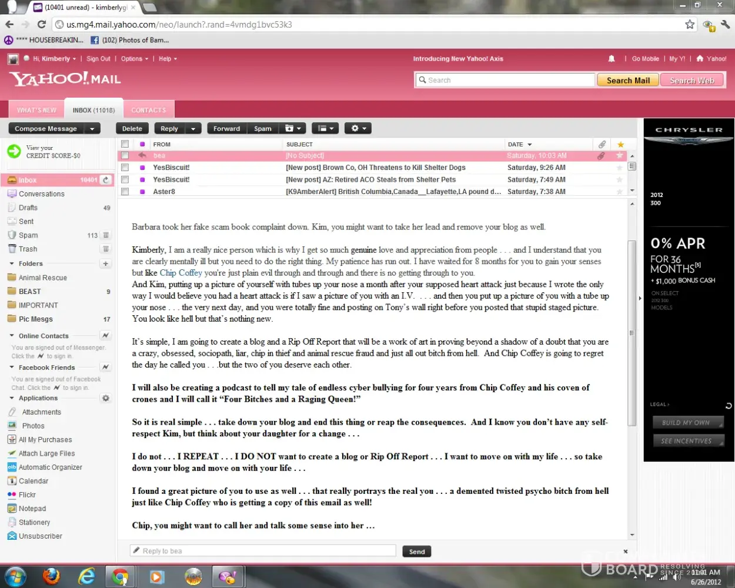Image resolution: width=735 pixels, height=588 pixels.
Task: Empty Trash folder with its trash icon
Action: tap(106, 249)
